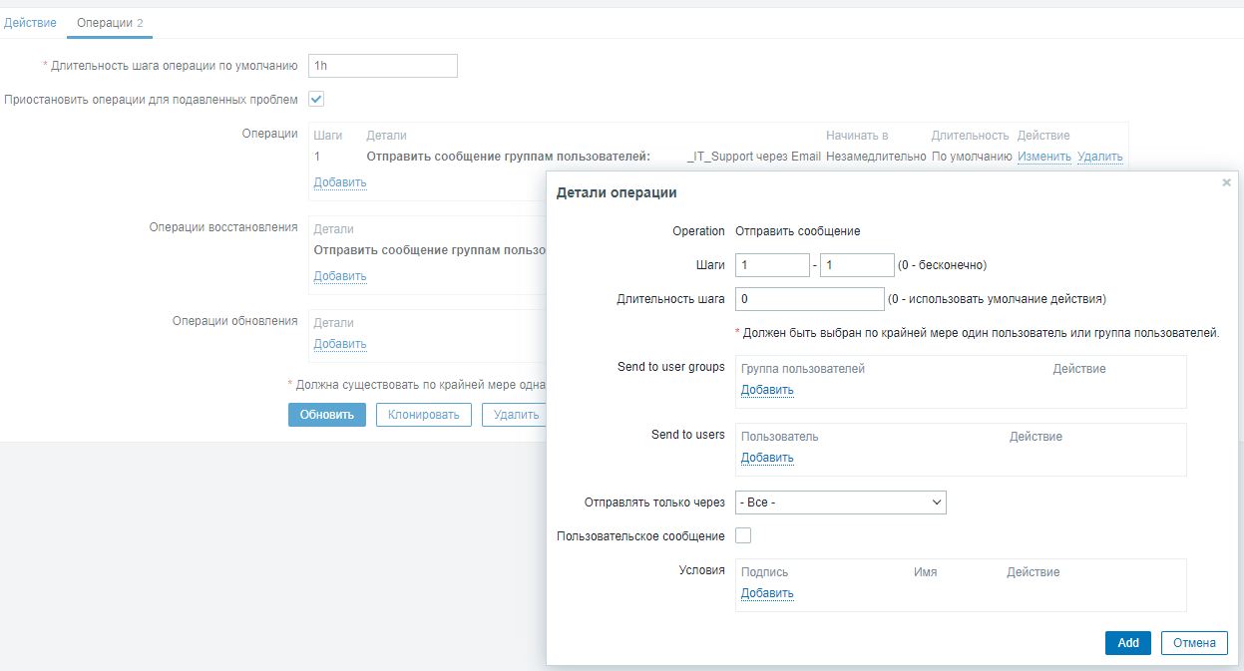Switch to the Действие tab
The height and width of the screenshot is (671, 1244).
31,22
